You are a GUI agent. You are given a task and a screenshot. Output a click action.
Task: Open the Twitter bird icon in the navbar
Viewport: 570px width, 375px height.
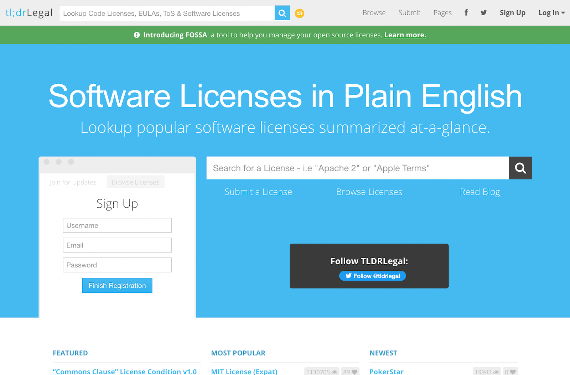click(x=483, y=13)
